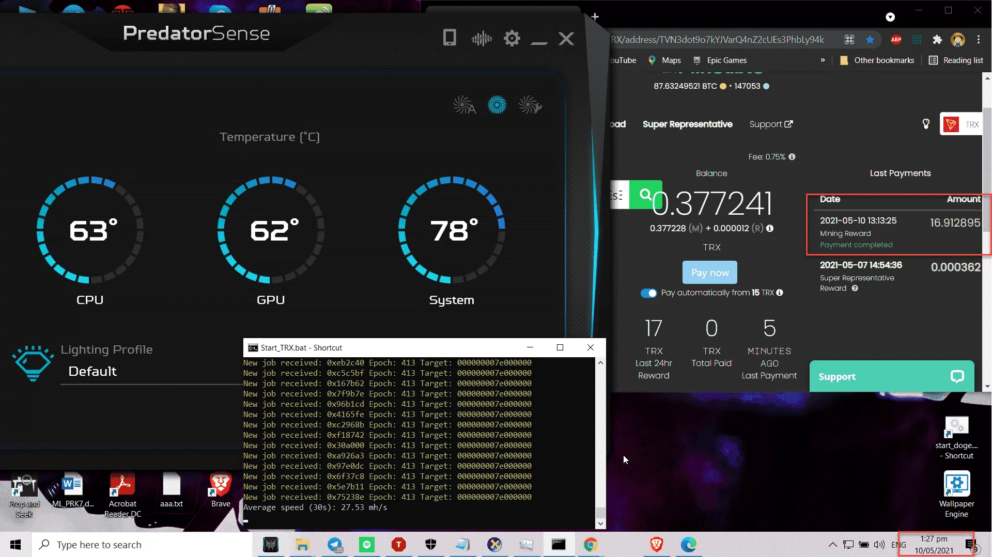Click the Pay now button
The image size is (992, 557).
pos(710,273)
